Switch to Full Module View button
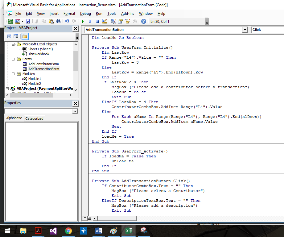Viewport: 284px width, 237px height. 89,218
